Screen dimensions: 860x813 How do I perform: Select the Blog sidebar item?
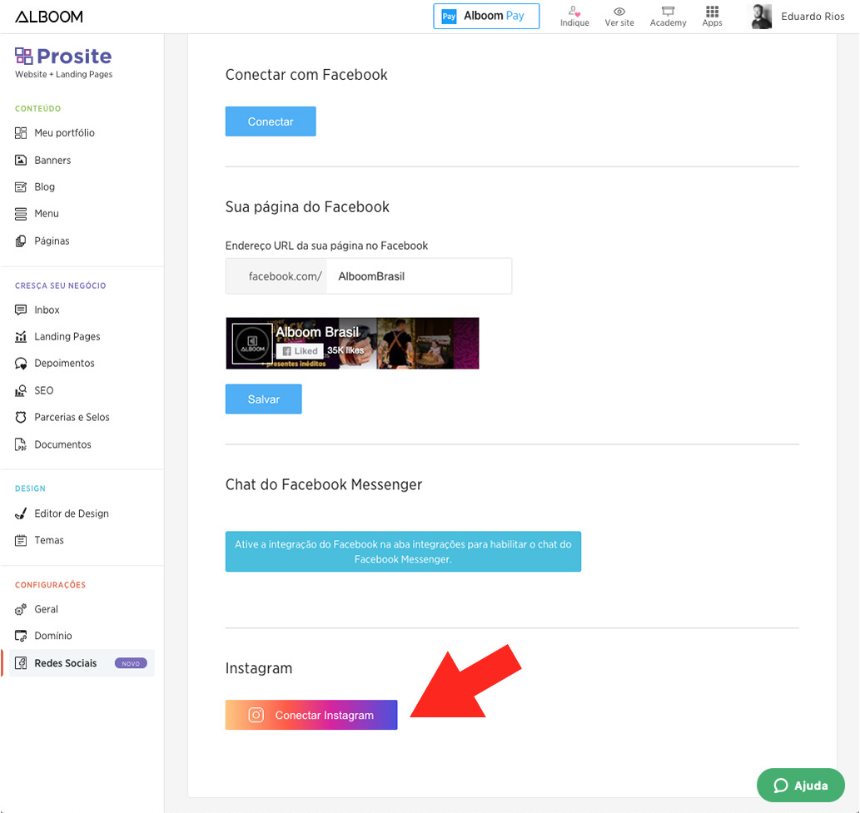[x=44, y=187]
